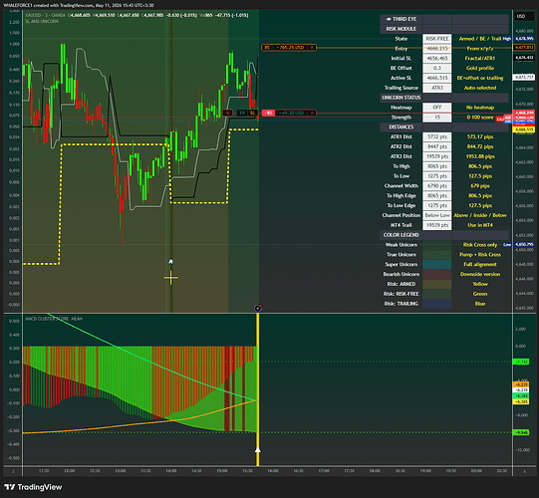
Task: Click the yellow 4,666.515 price axis label
Action: pos(523,129)
